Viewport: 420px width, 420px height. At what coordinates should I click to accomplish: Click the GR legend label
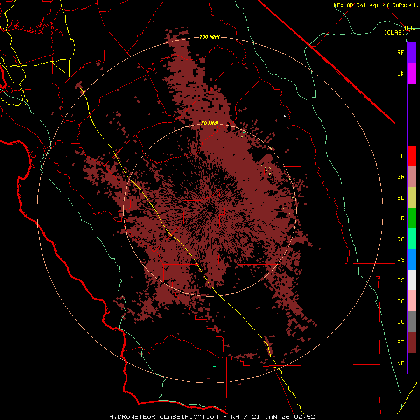coord(400,177)
